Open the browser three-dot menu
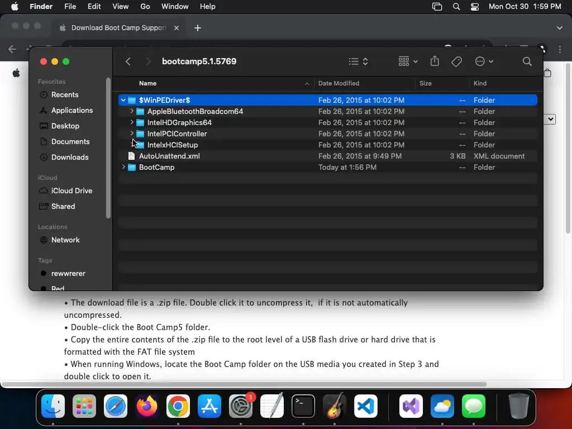The width and height of the screenshot is (572, 429). point(560,49)
